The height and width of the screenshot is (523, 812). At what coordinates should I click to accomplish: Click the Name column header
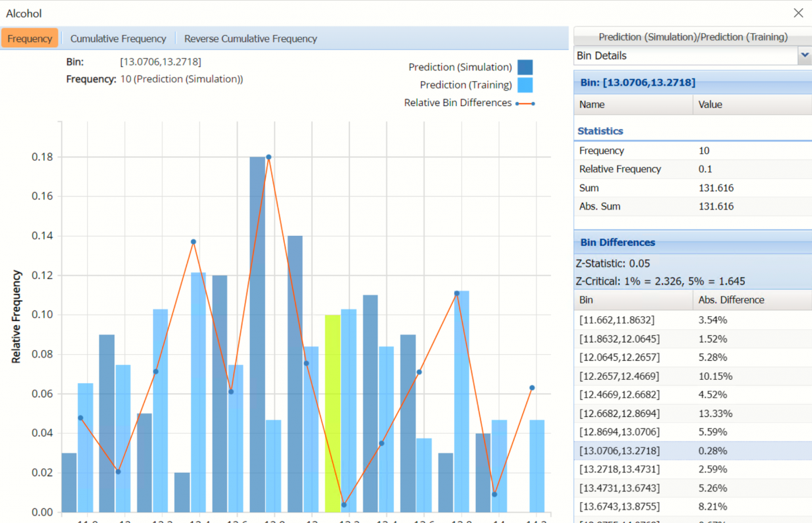tap(633, 105)
